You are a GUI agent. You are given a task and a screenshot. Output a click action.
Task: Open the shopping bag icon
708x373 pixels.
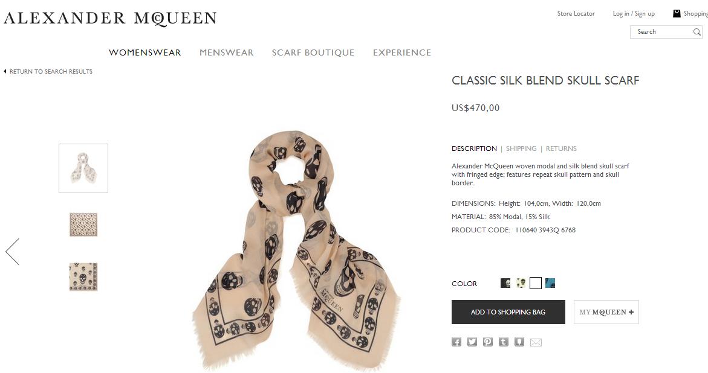(x=677, y=13)
